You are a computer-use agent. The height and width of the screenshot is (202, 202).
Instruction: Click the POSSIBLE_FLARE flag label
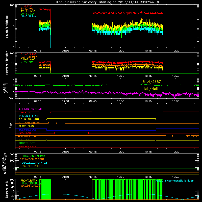(29, 116)
